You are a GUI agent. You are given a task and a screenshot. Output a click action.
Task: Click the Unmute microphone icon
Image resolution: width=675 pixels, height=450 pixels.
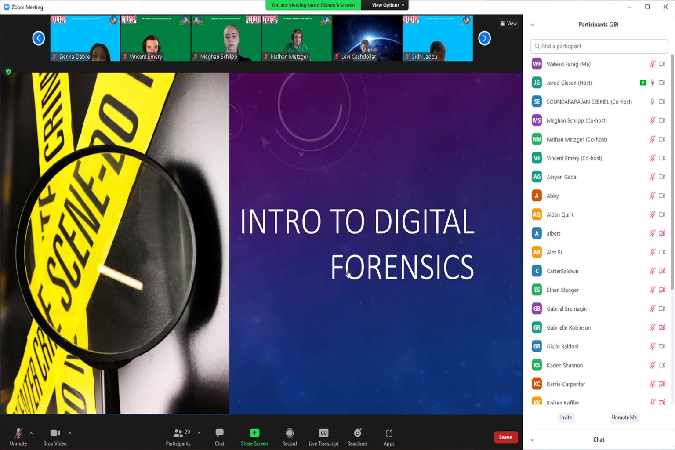(x=18, y=433)
